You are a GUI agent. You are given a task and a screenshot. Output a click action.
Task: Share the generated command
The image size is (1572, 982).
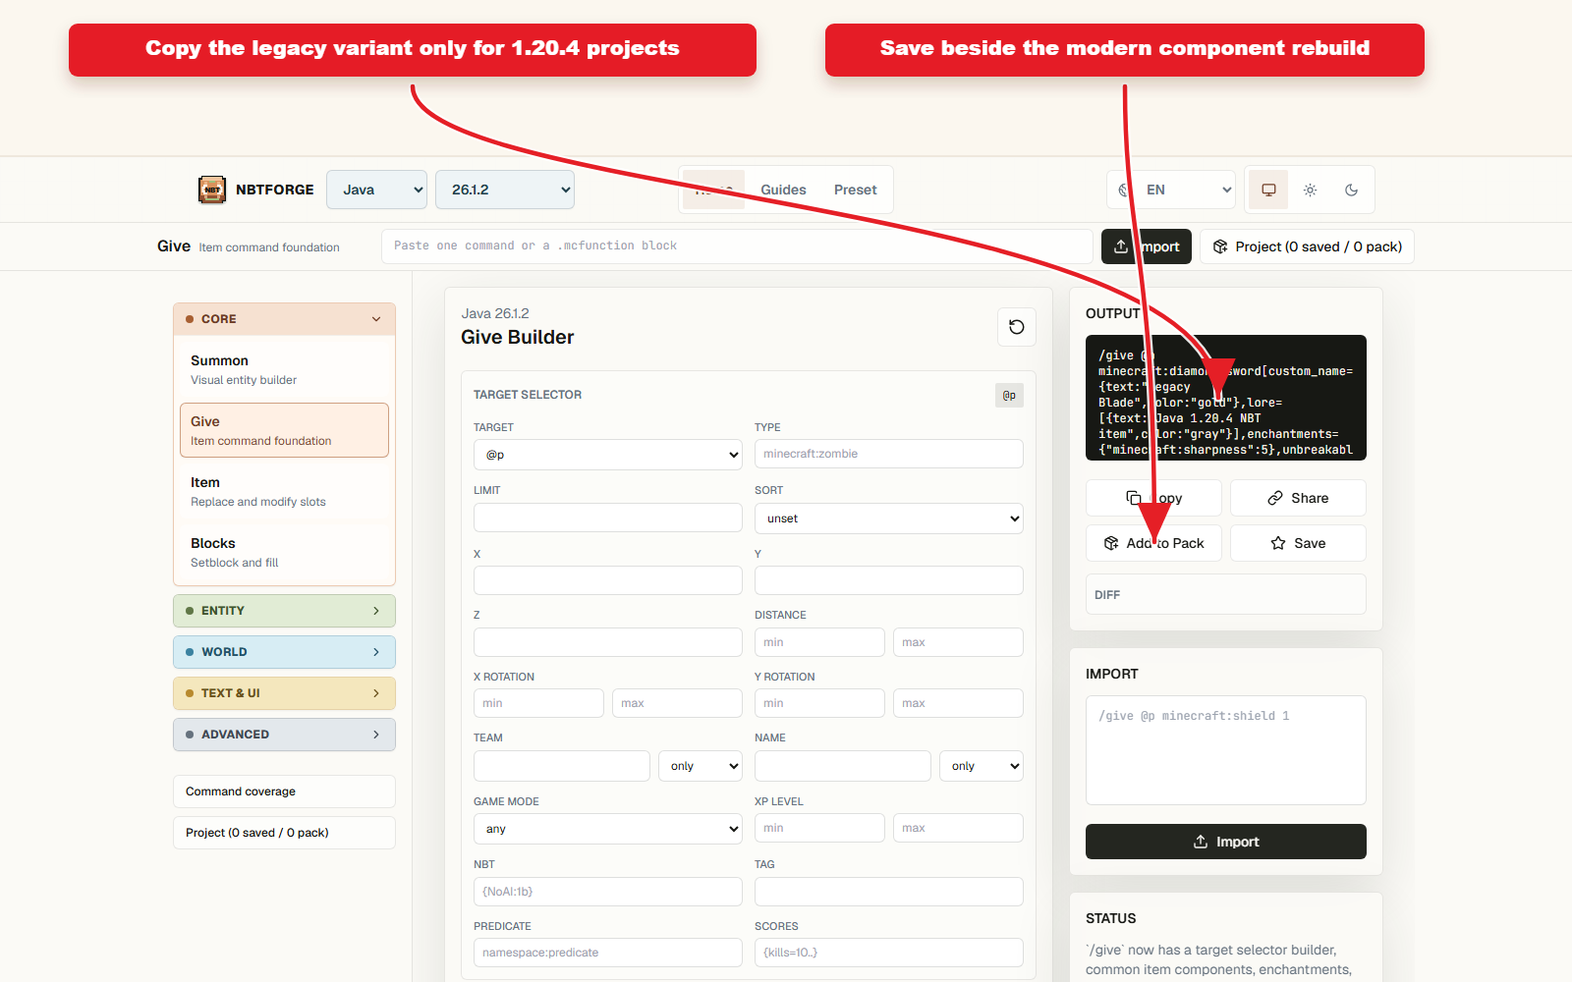1298,498
